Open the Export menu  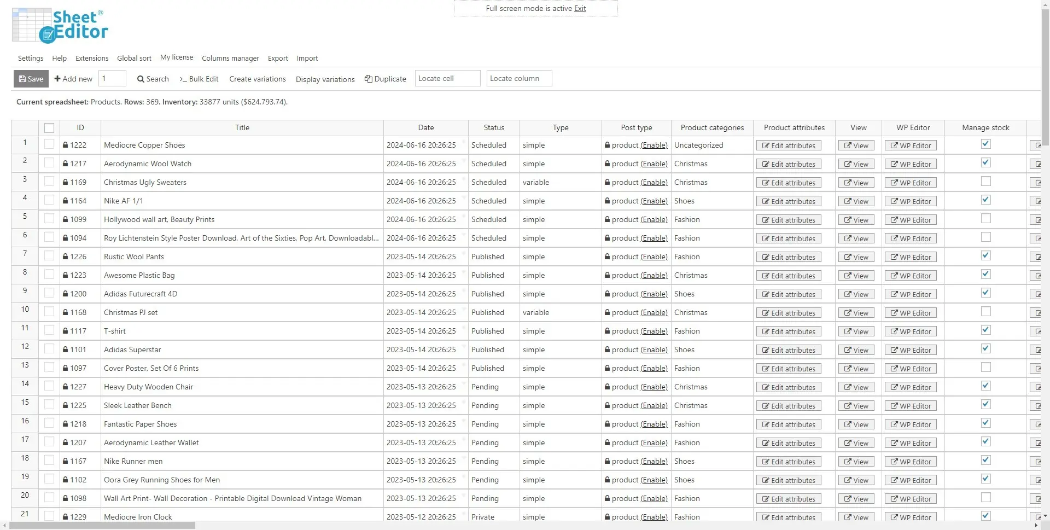tap(278, 58)
